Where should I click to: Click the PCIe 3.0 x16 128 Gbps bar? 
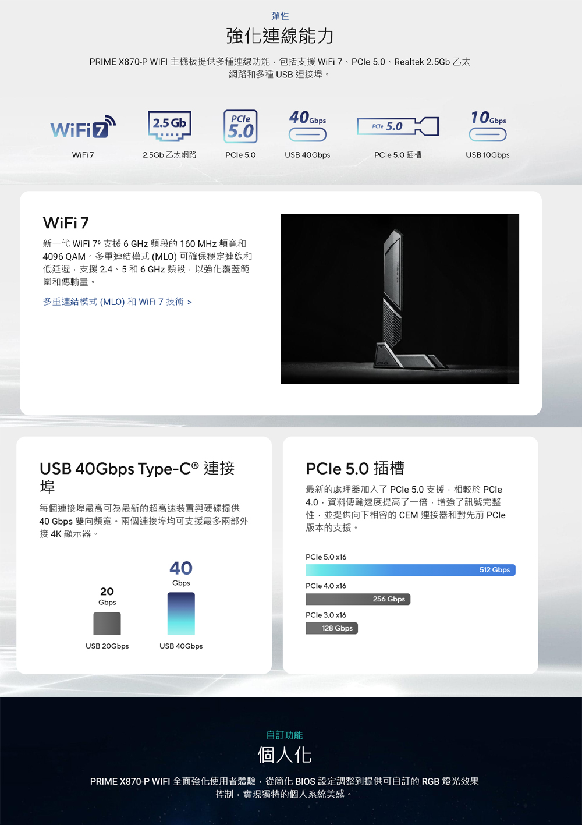332,628
